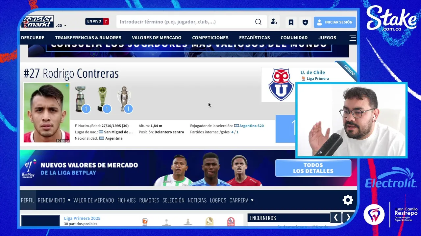421x236 pixels.
Task: Open the U. de Chile club link
Action: (x=312, y=72)
